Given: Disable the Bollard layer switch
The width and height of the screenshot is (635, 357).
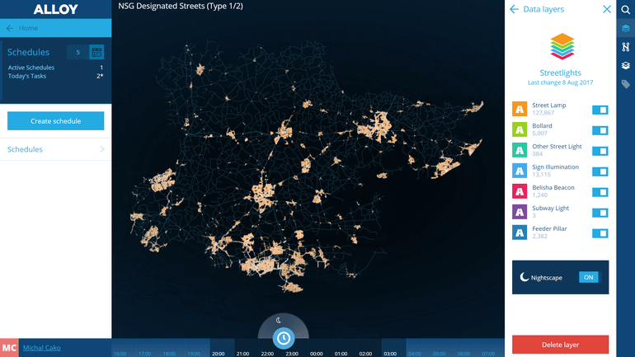Looking at the screenshot, I should coord(600,130).
